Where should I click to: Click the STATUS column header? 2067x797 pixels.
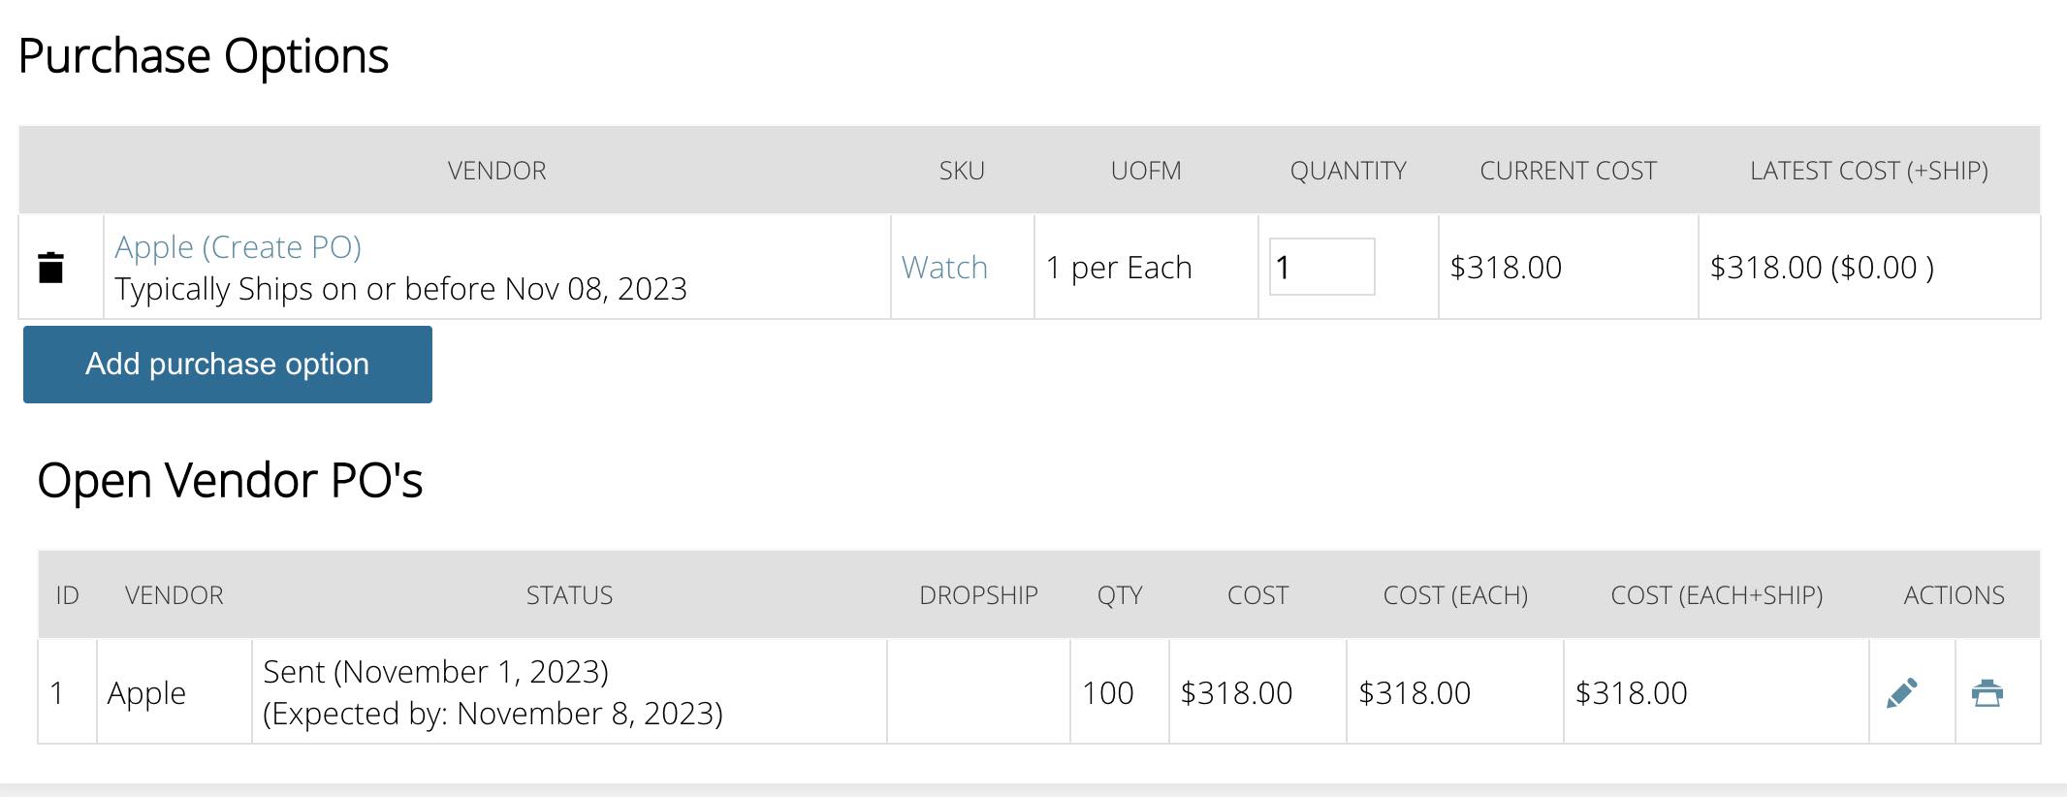[569, 595]
